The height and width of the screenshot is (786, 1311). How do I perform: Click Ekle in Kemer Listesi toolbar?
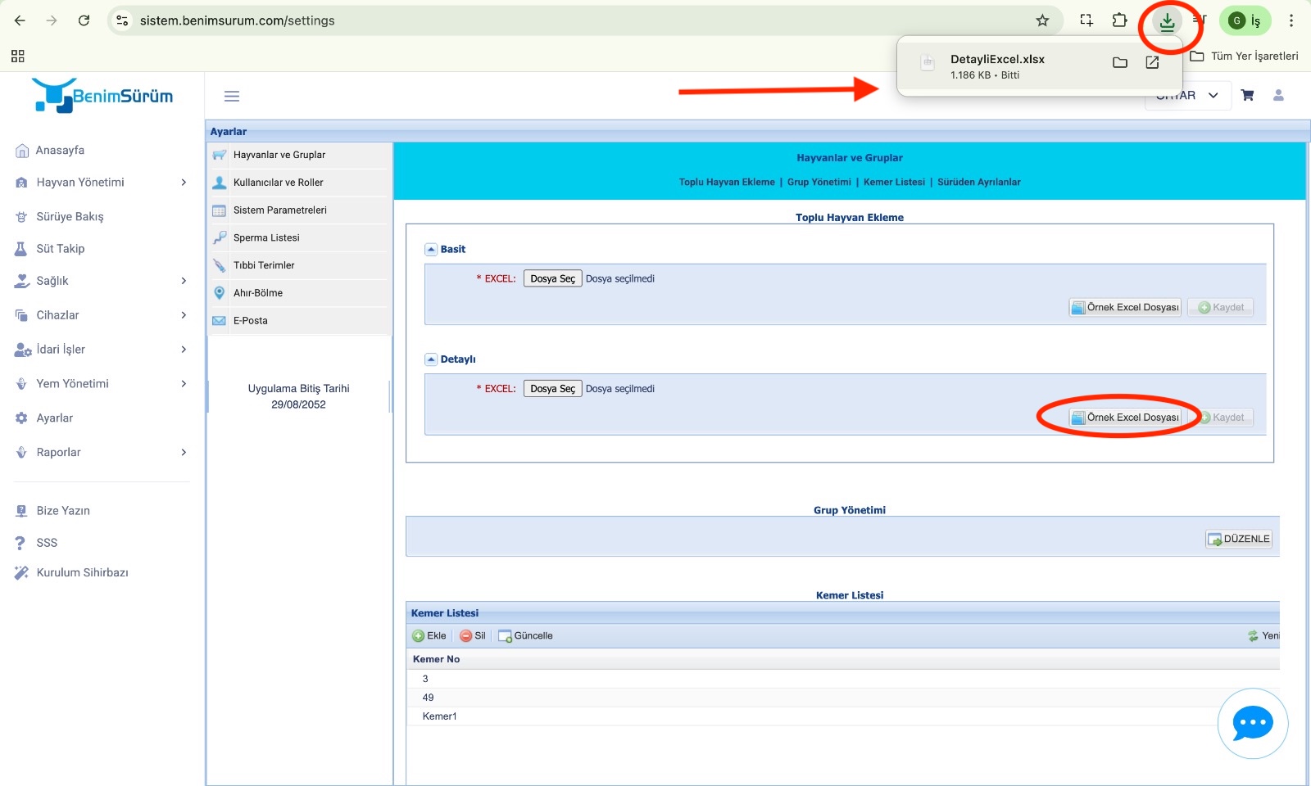[x=429, y=635]
